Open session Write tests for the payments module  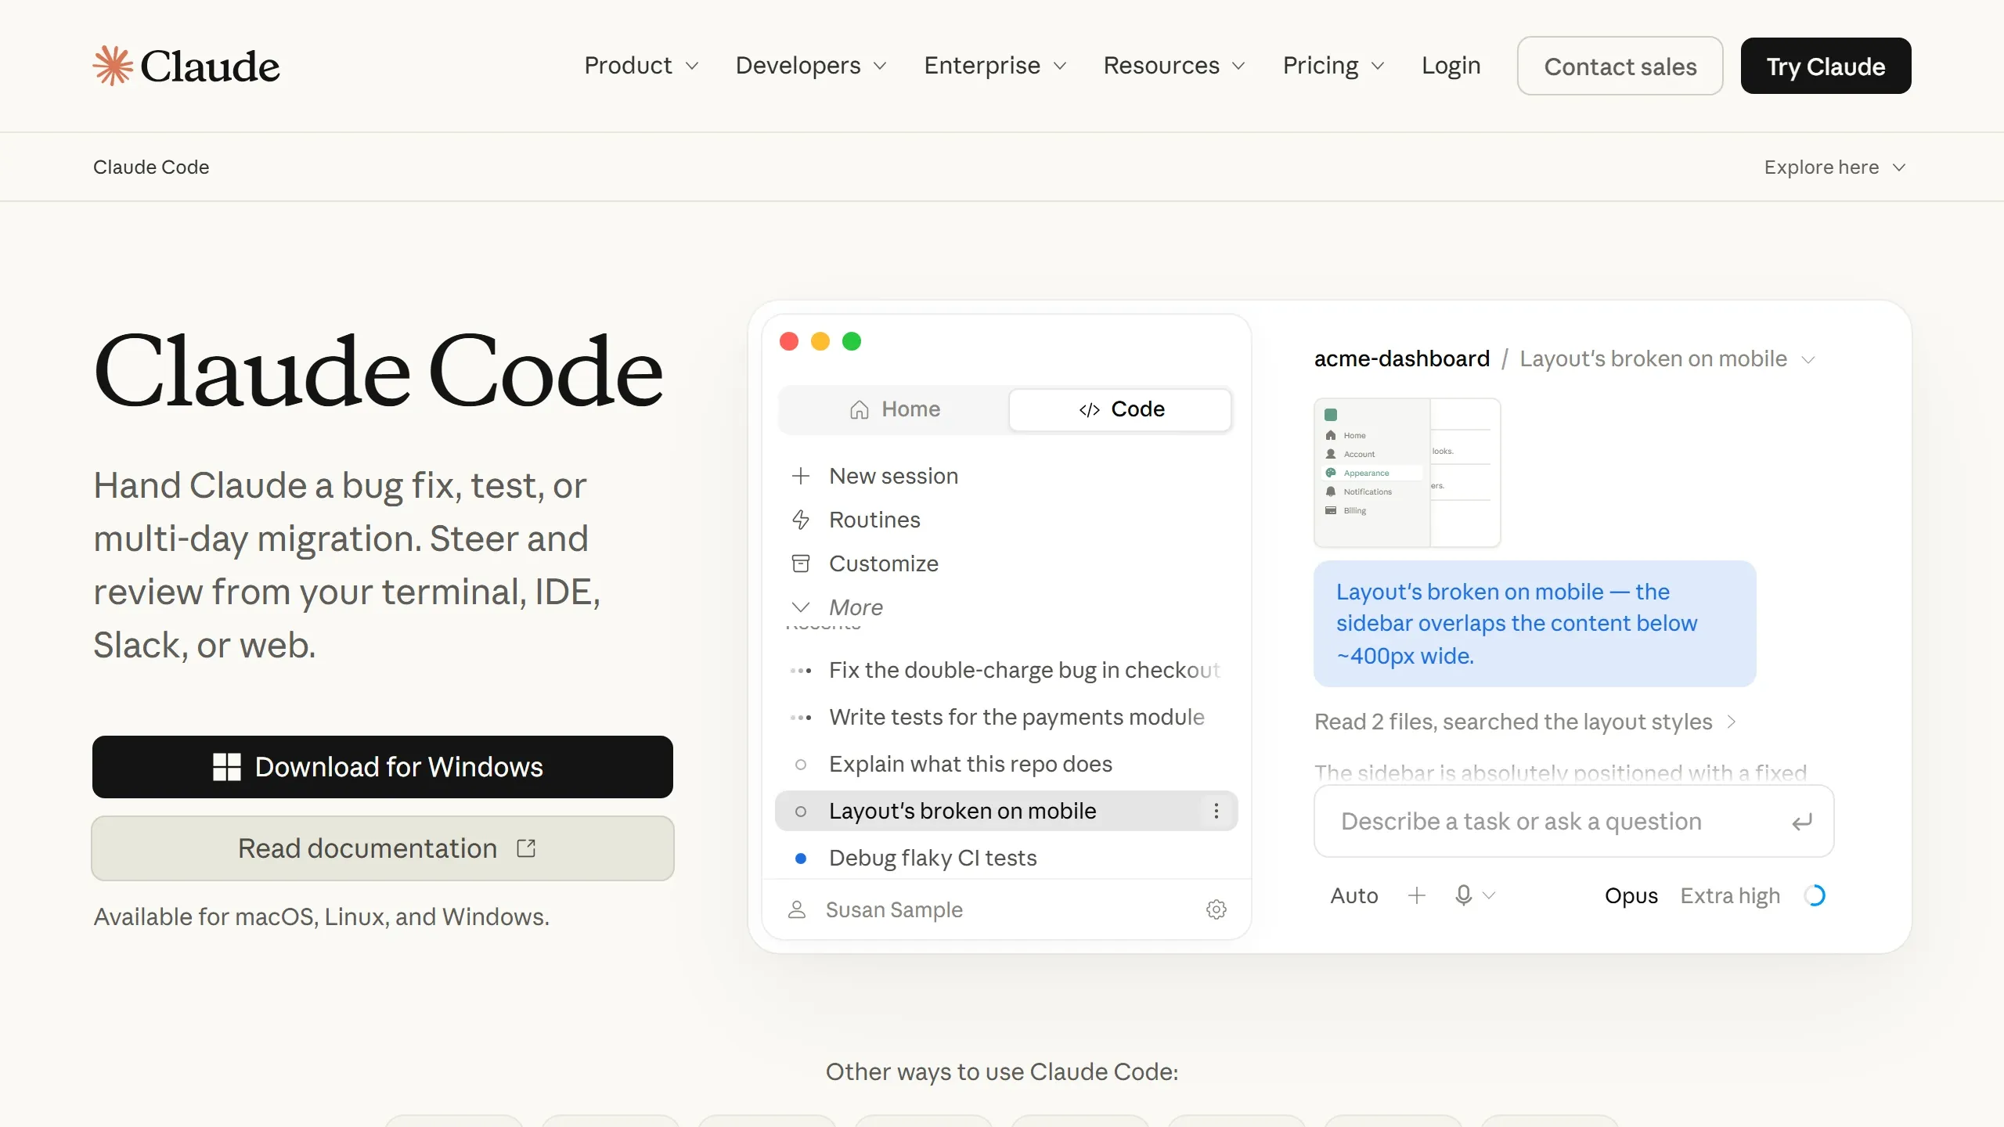tap(1006, 718)
